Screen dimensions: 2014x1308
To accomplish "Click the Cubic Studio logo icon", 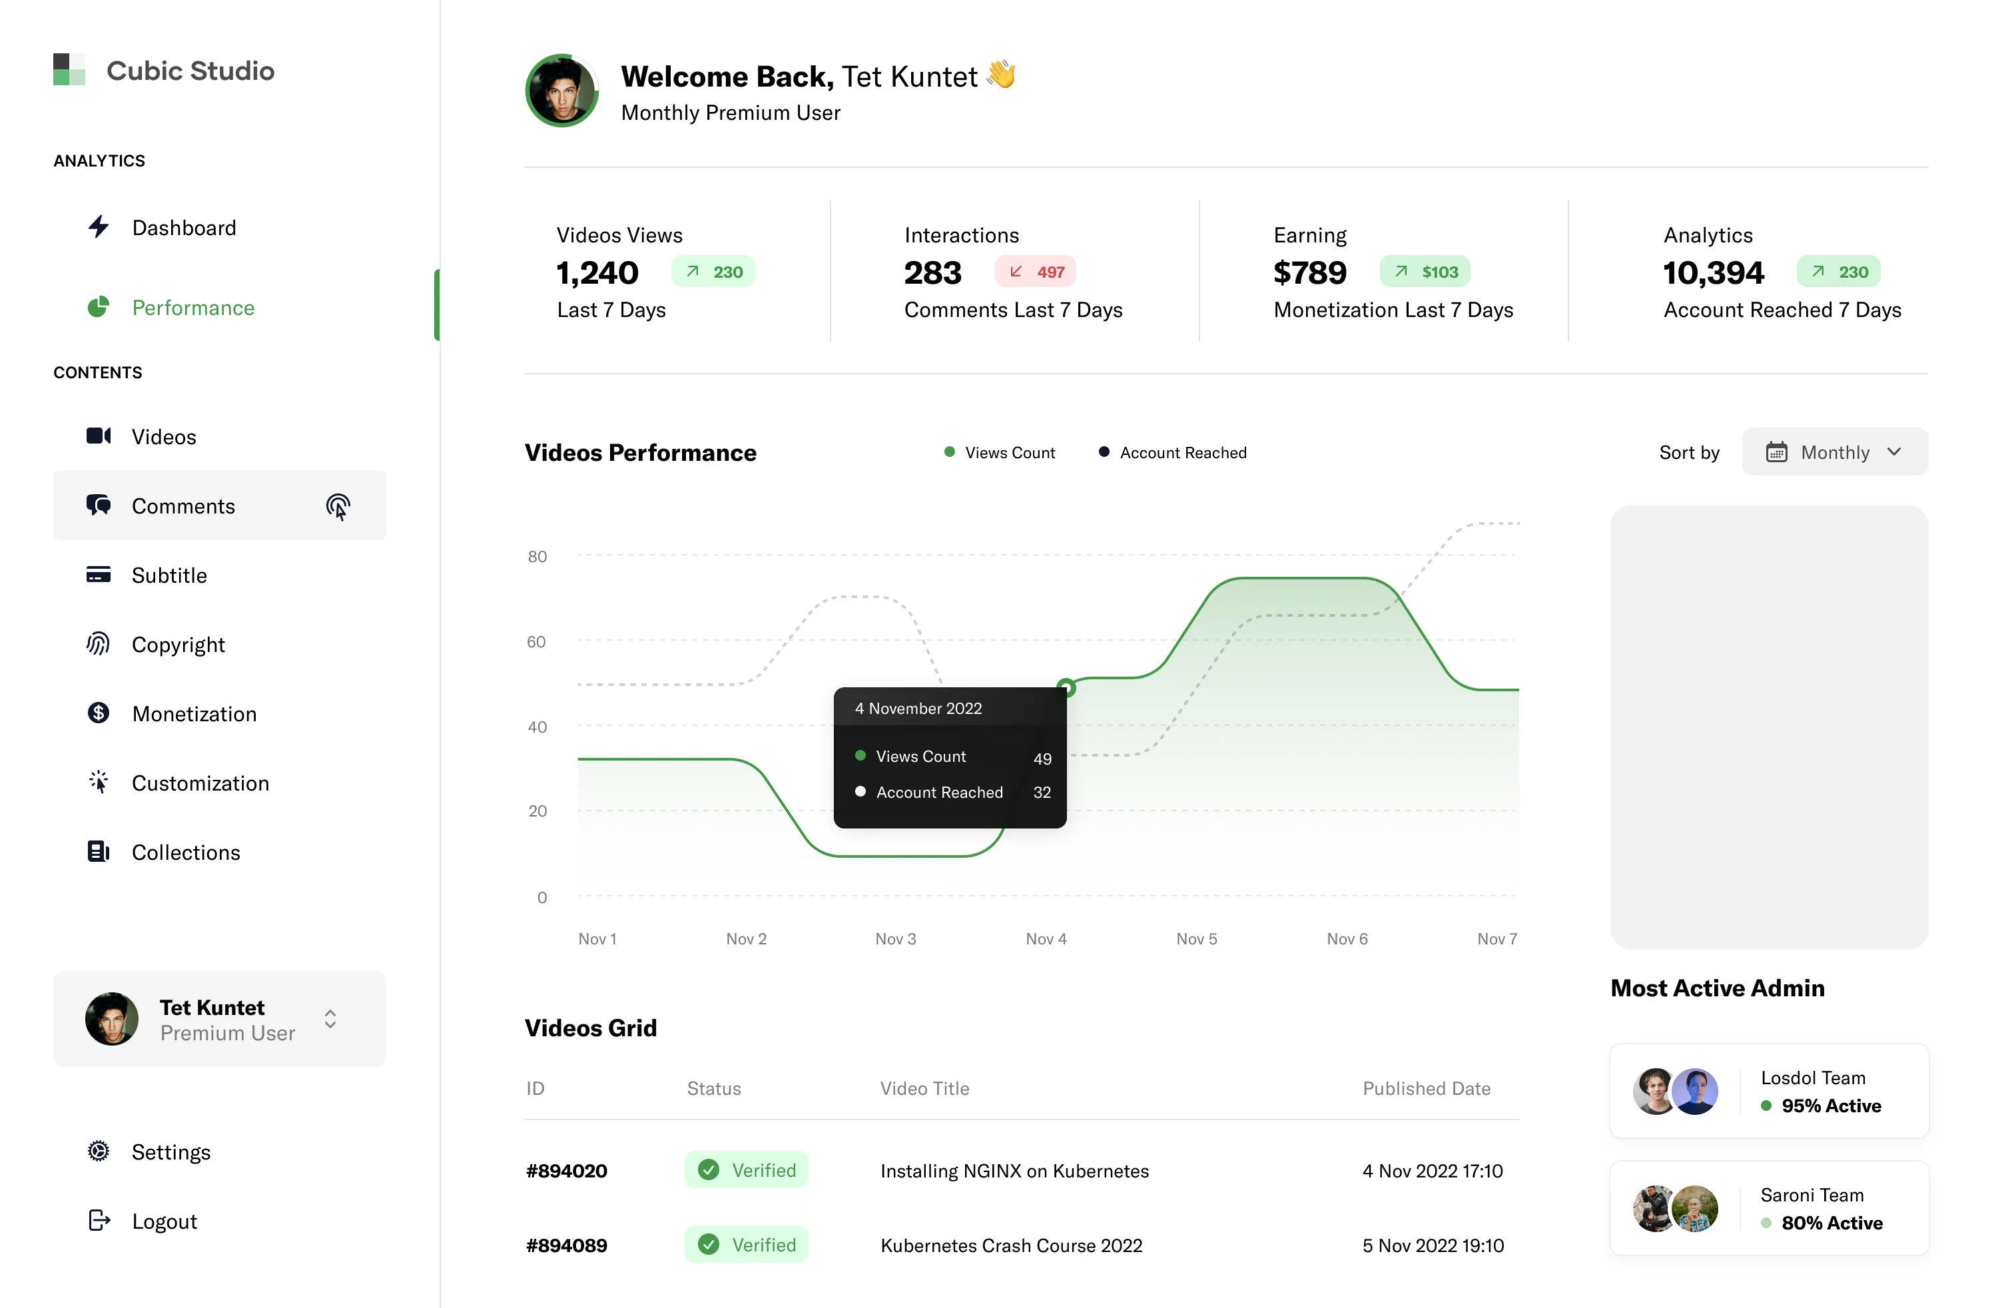I will tap(69, 69).
